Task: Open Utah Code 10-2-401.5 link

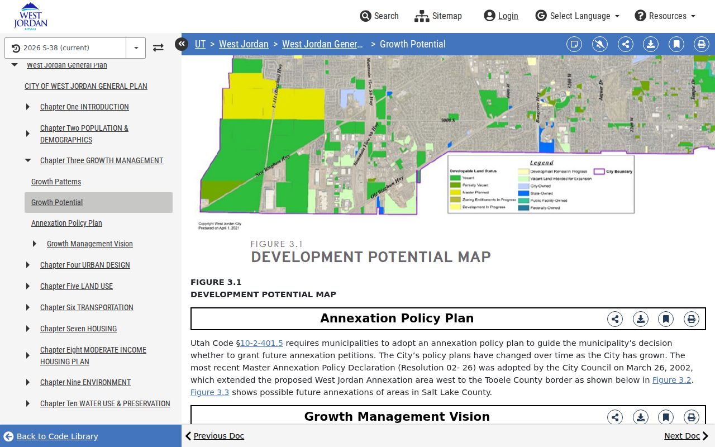Action: click(261, 343)
